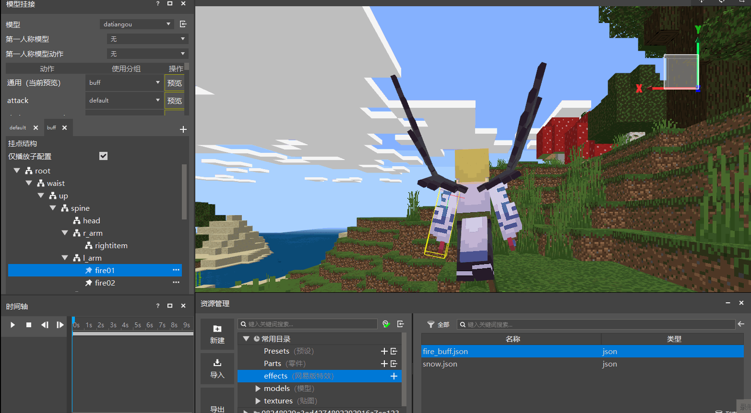Open help for the 时间轴 panel

158,306
